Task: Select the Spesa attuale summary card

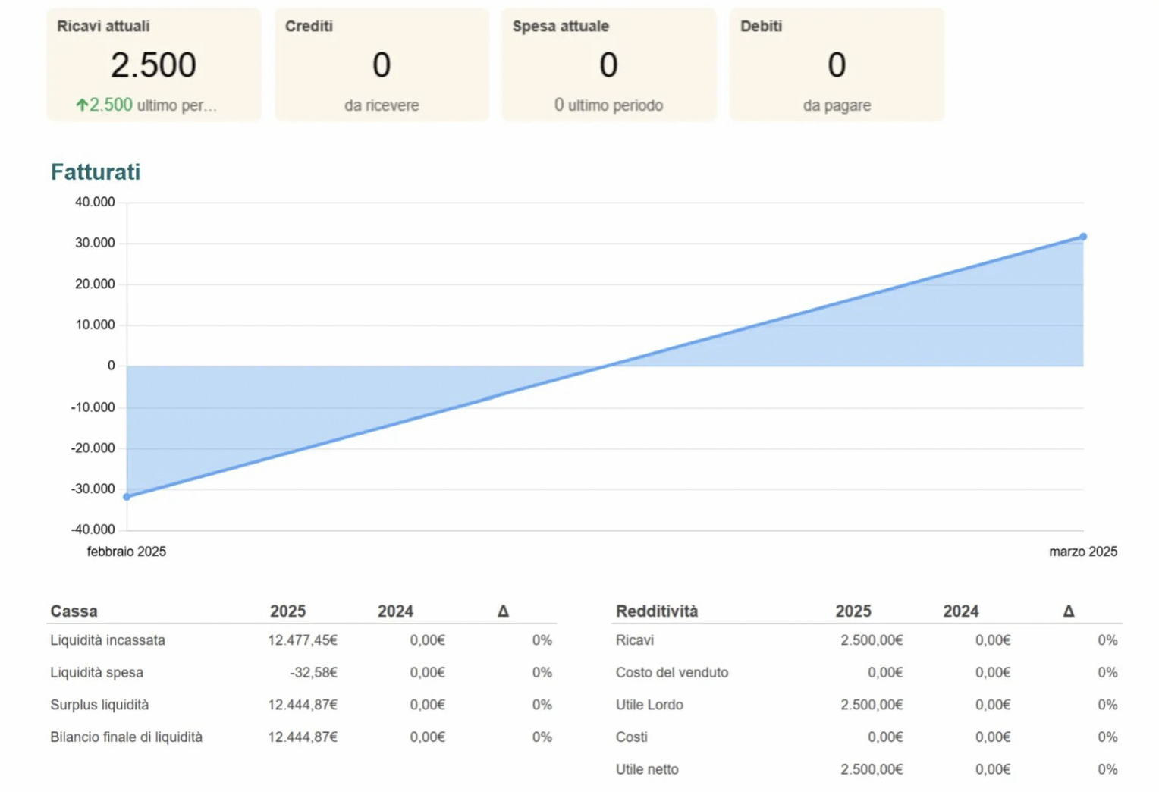Action: pos(608,64)
